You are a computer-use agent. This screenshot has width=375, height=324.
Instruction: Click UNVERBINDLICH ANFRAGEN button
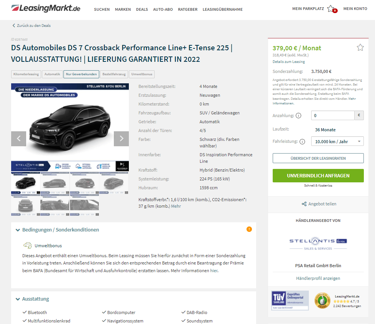click(x=318, y=176)
